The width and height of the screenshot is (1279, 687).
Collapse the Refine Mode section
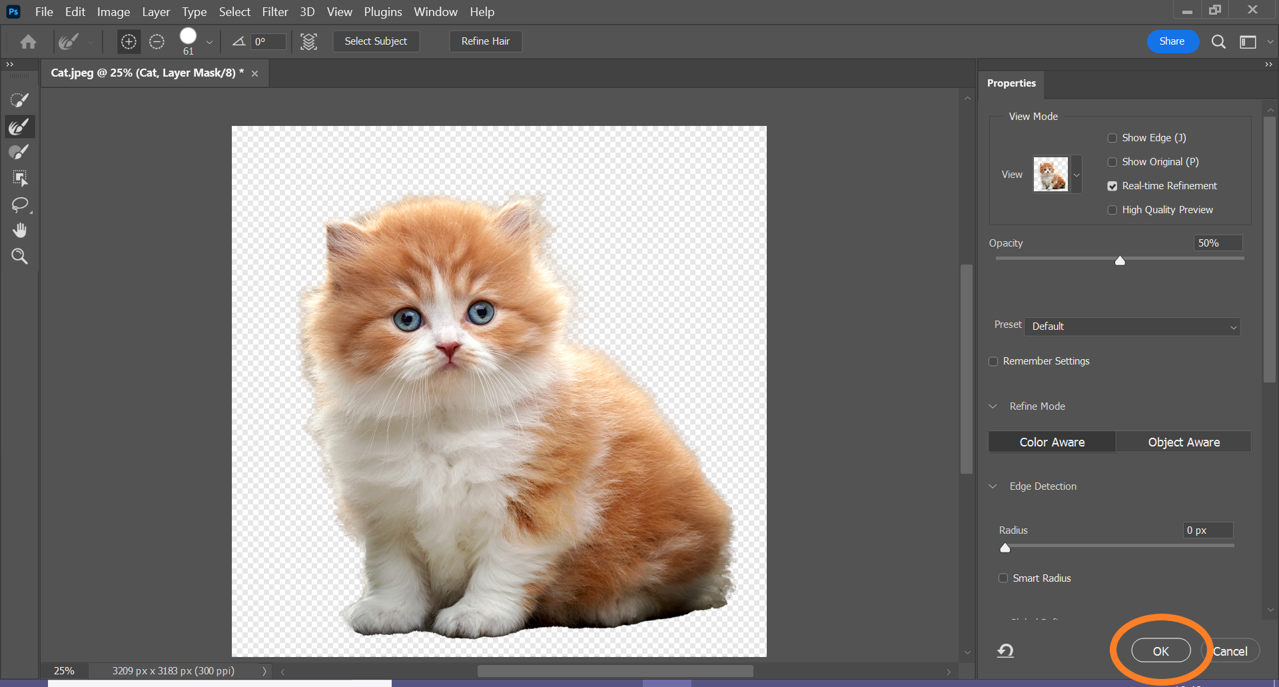click(x=993, y=406)
